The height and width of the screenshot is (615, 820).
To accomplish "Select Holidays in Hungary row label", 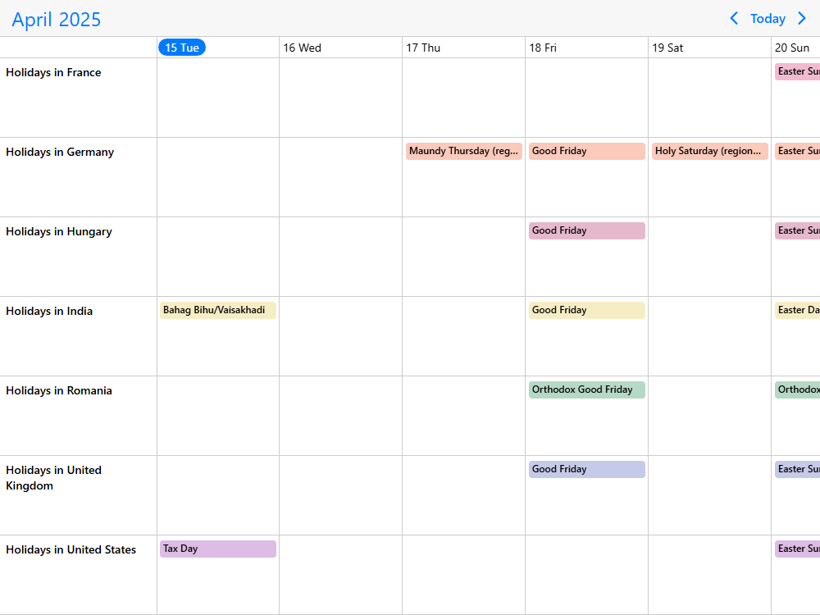I will (x=58, y=231).
